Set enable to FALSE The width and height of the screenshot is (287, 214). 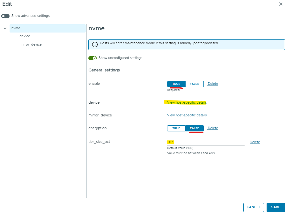pyautogui.click(x=195, y=84)
